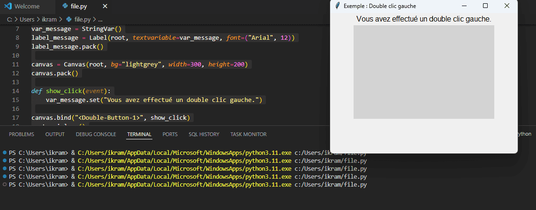Screen dimensions: 536x210
Task: Click the feather icon in Tkinter title bar
Action: coord(338,6)
